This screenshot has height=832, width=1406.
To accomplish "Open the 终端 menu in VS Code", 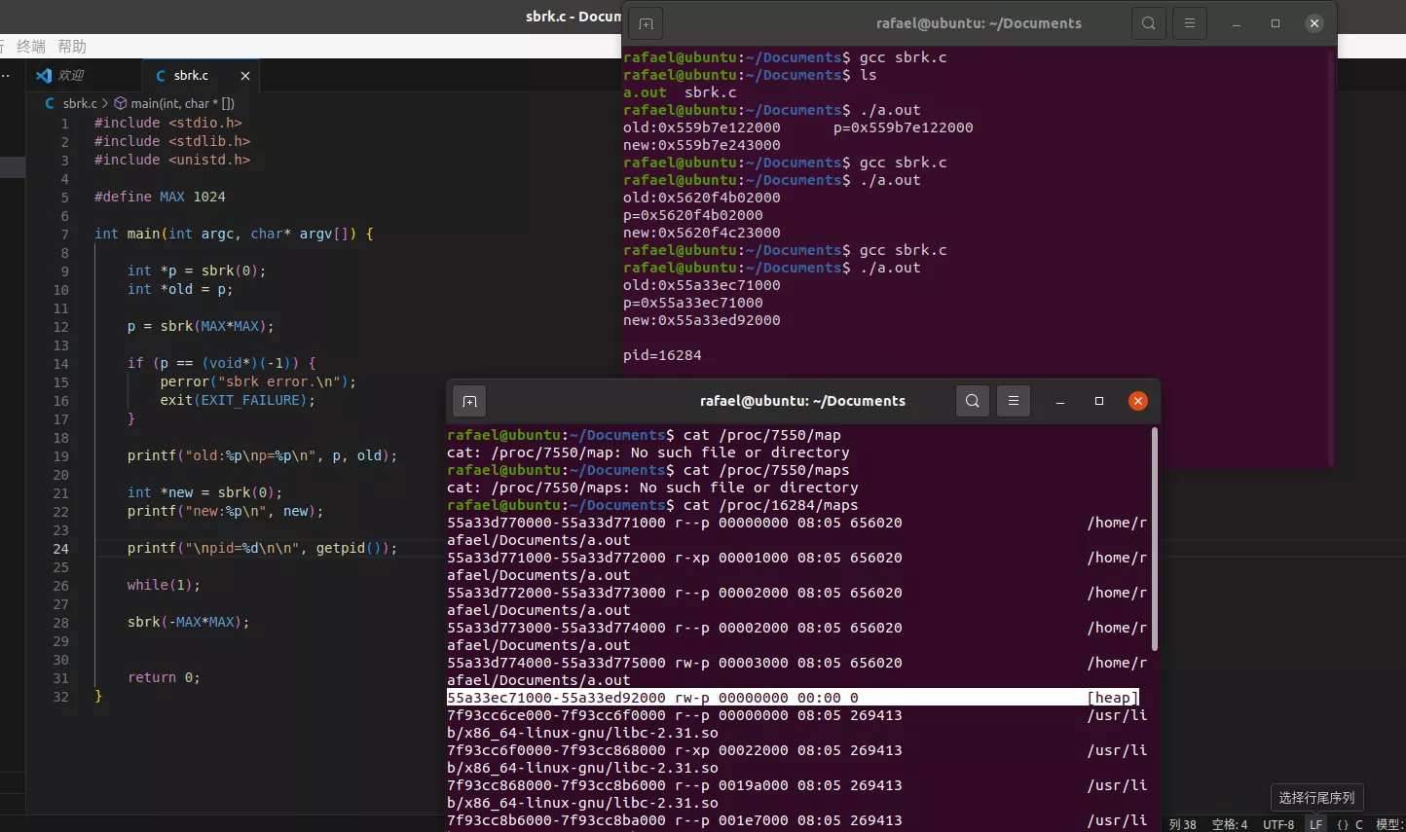I will (31, 47).
